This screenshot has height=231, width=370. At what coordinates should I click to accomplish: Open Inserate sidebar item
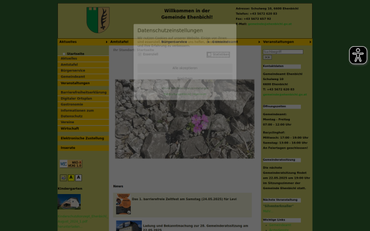(x=83, y=148)
